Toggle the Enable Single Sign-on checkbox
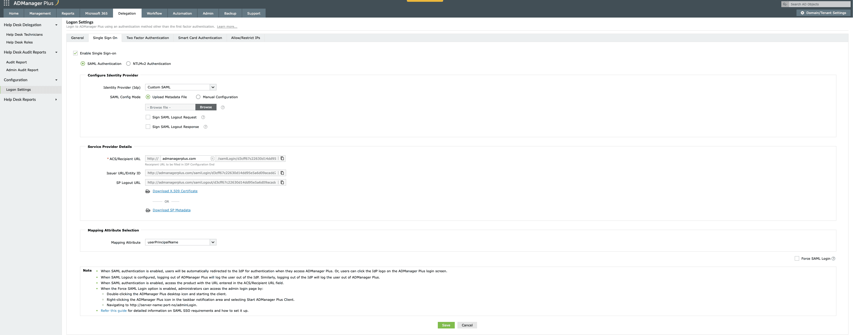The image size is (853, 335). click(x=75, y=53)
